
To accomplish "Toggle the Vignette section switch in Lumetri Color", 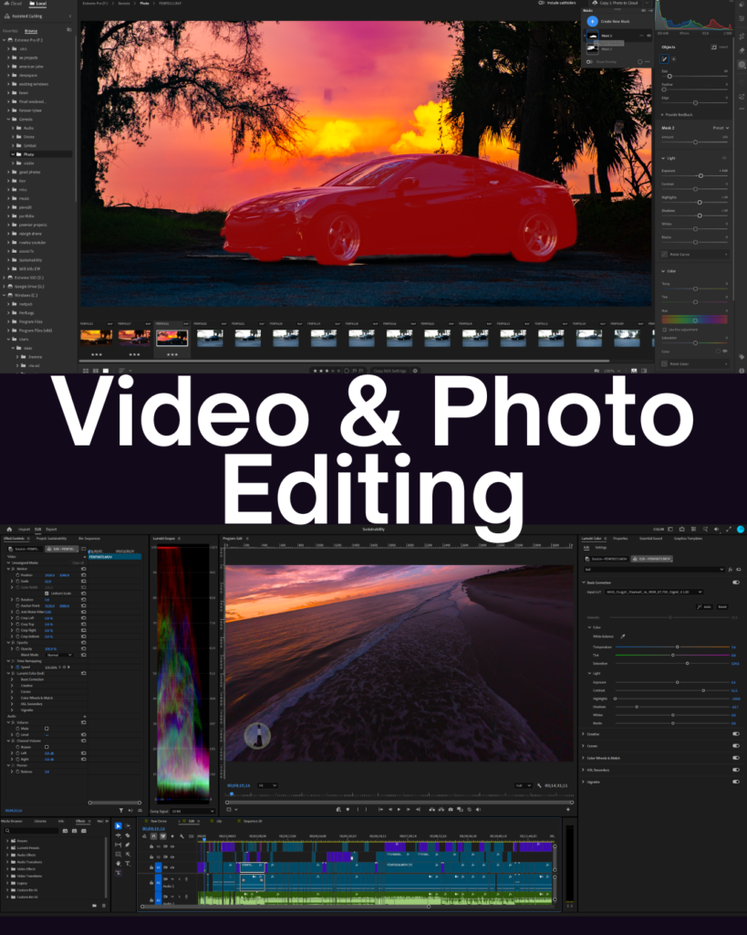I will pyautogui.click(x=736, y=782).
